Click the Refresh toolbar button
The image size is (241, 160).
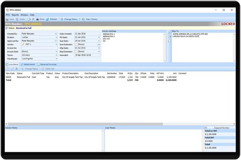coord(52,19)
